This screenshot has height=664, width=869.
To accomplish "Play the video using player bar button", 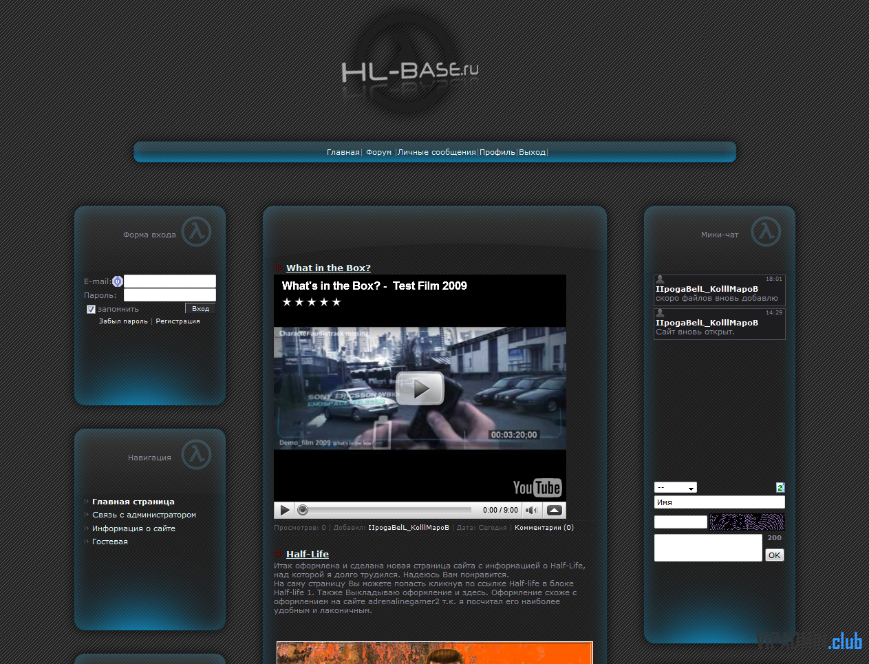I will coord(284,510).
